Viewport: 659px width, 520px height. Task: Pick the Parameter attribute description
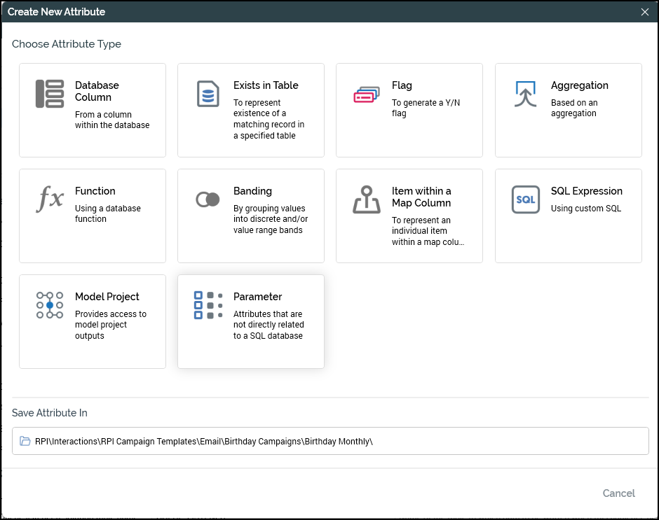[269, 325]
